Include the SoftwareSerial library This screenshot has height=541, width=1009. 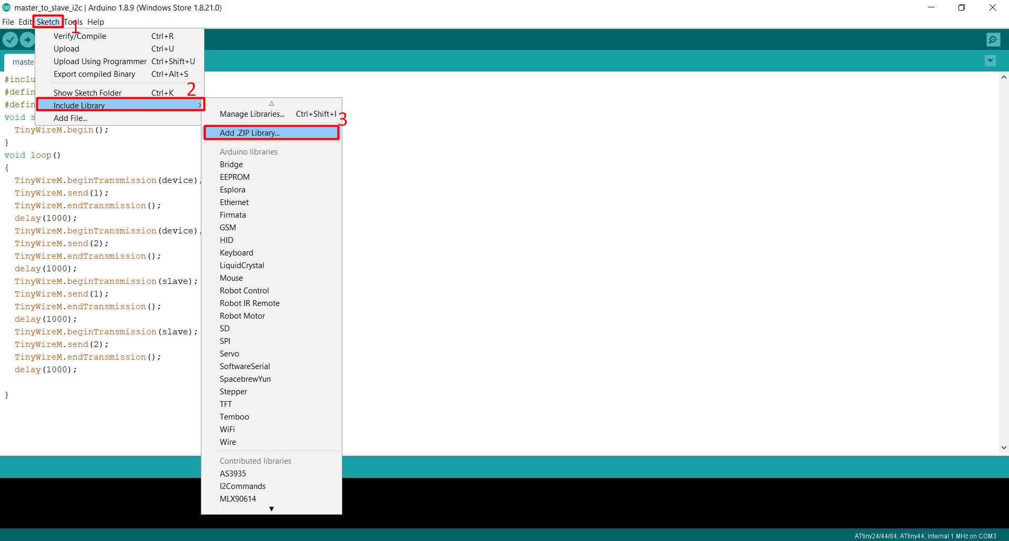271,366
